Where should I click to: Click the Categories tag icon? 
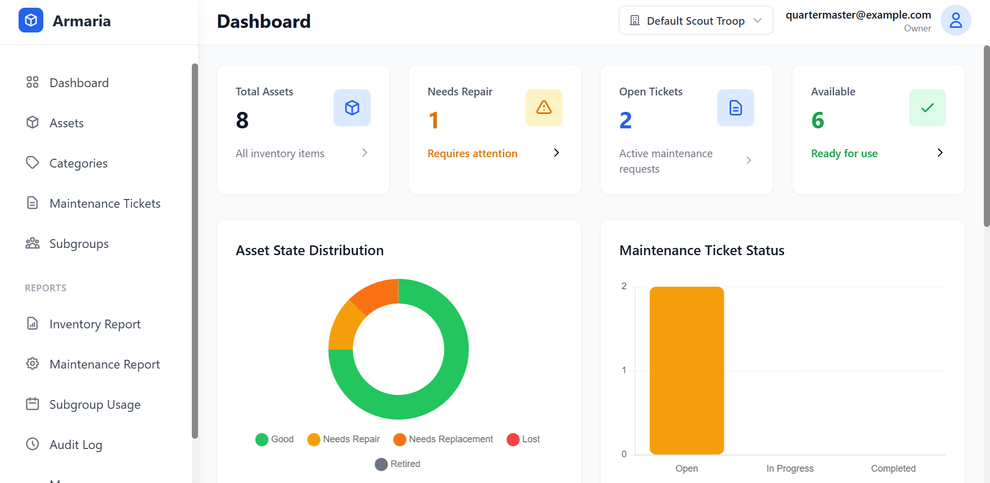point(32,163)
